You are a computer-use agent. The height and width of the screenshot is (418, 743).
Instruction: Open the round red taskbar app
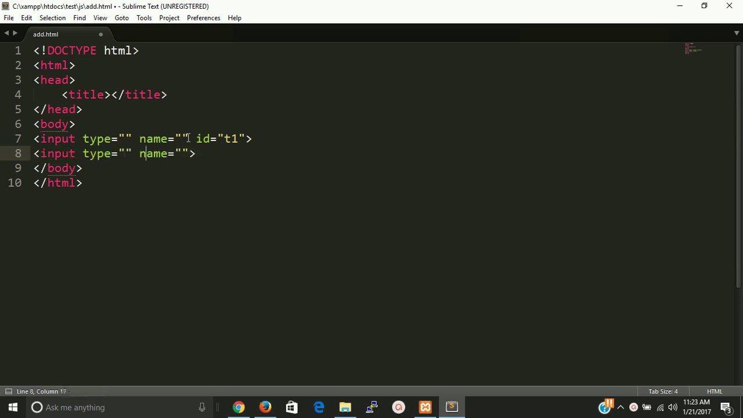click(399, 407)
